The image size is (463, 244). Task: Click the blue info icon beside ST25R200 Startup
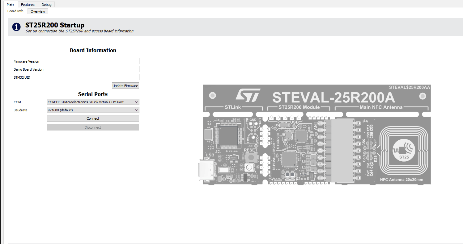tap(16, 27)
